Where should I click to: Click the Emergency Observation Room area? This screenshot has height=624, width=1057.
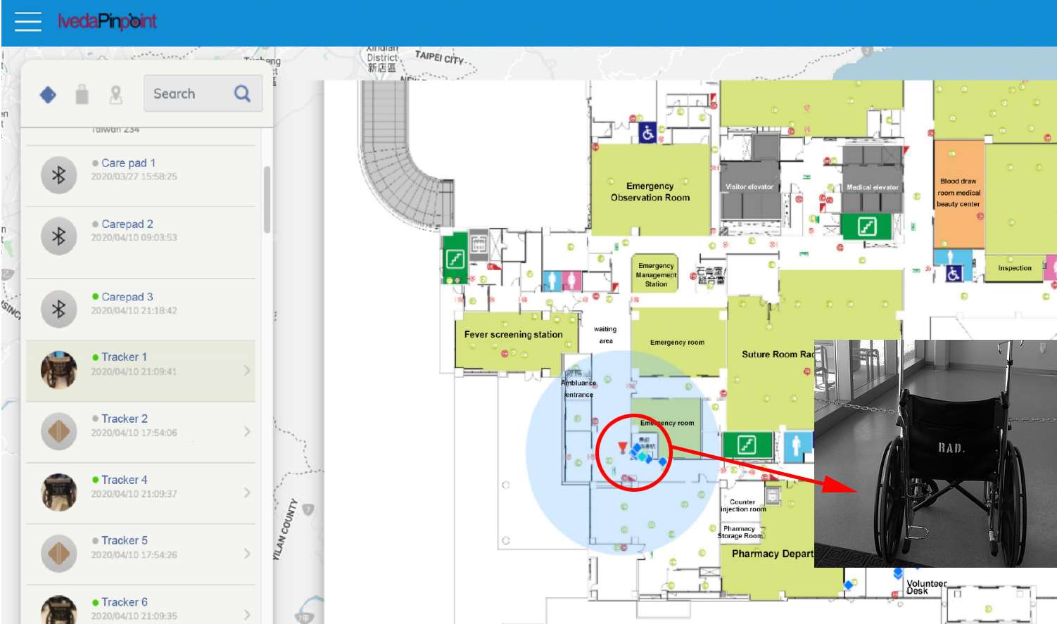coord(650,191)
